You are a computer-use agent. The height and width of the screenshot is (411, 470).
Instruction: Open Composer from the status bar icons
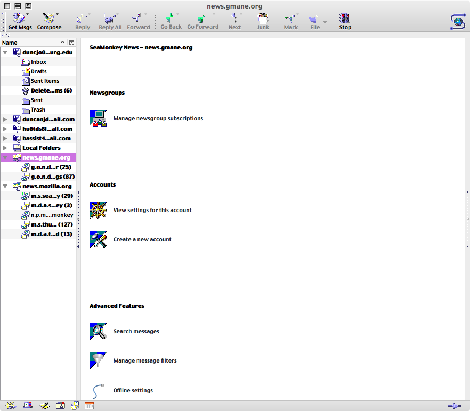[x=44, y=406]
